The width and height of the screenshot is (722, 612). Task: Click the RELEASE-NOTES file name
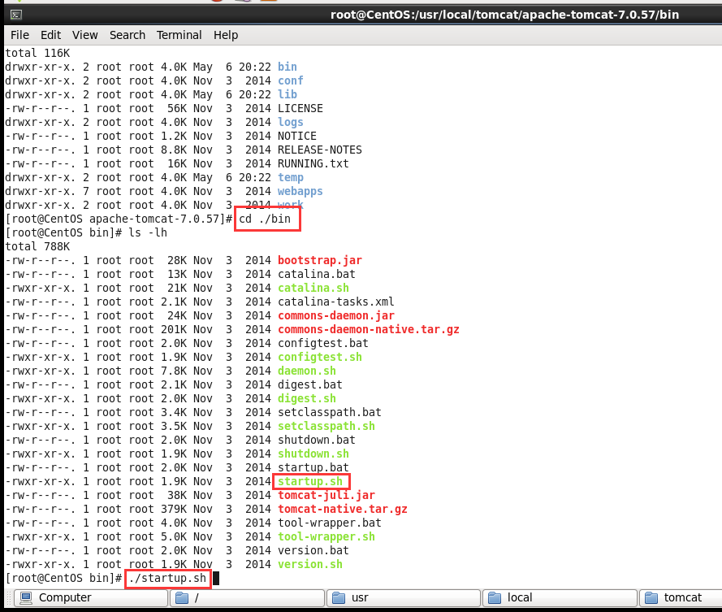click(319, 150)
